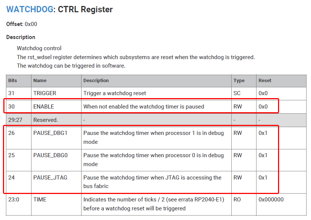Click the Type column header
This screenshot has height=220, width=311.
pyautogui.click(x=239, y=80)
